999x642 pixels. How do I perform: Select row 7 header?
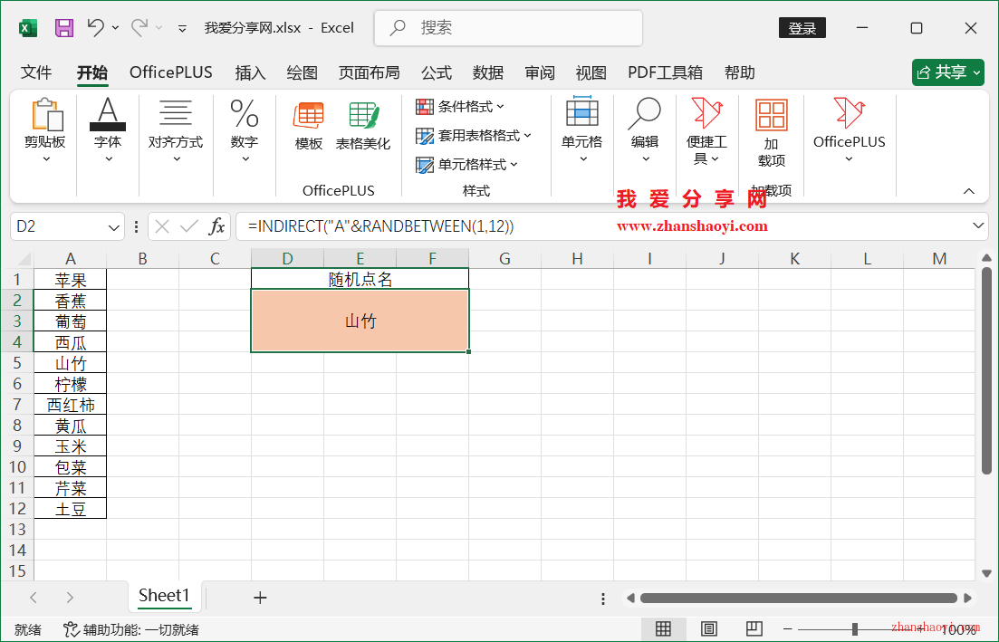point(17,405)
